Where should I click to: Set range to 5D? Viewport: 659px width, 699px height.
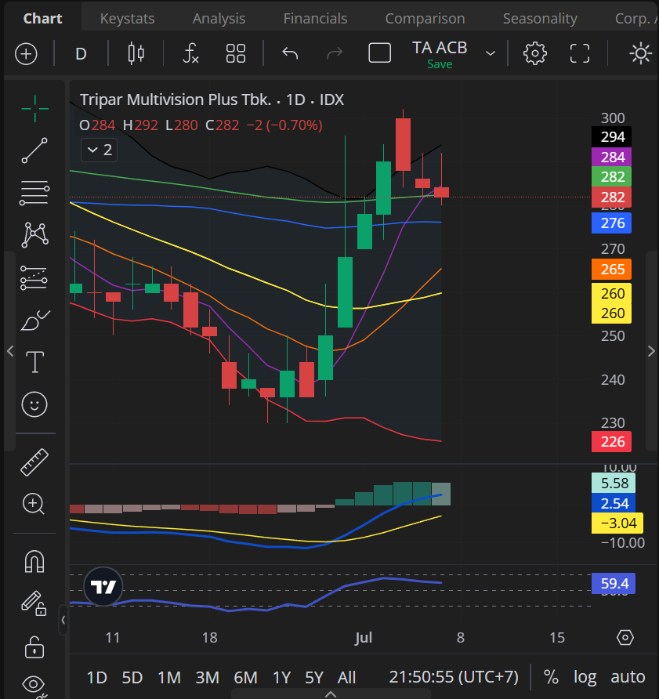pyautogui.click(x=132, y=678)
